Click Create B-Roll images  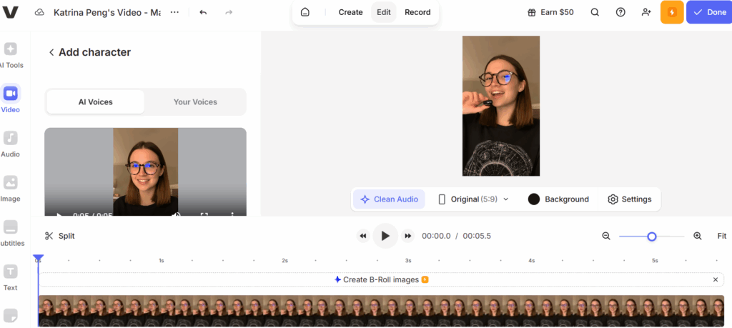point(382,279)
